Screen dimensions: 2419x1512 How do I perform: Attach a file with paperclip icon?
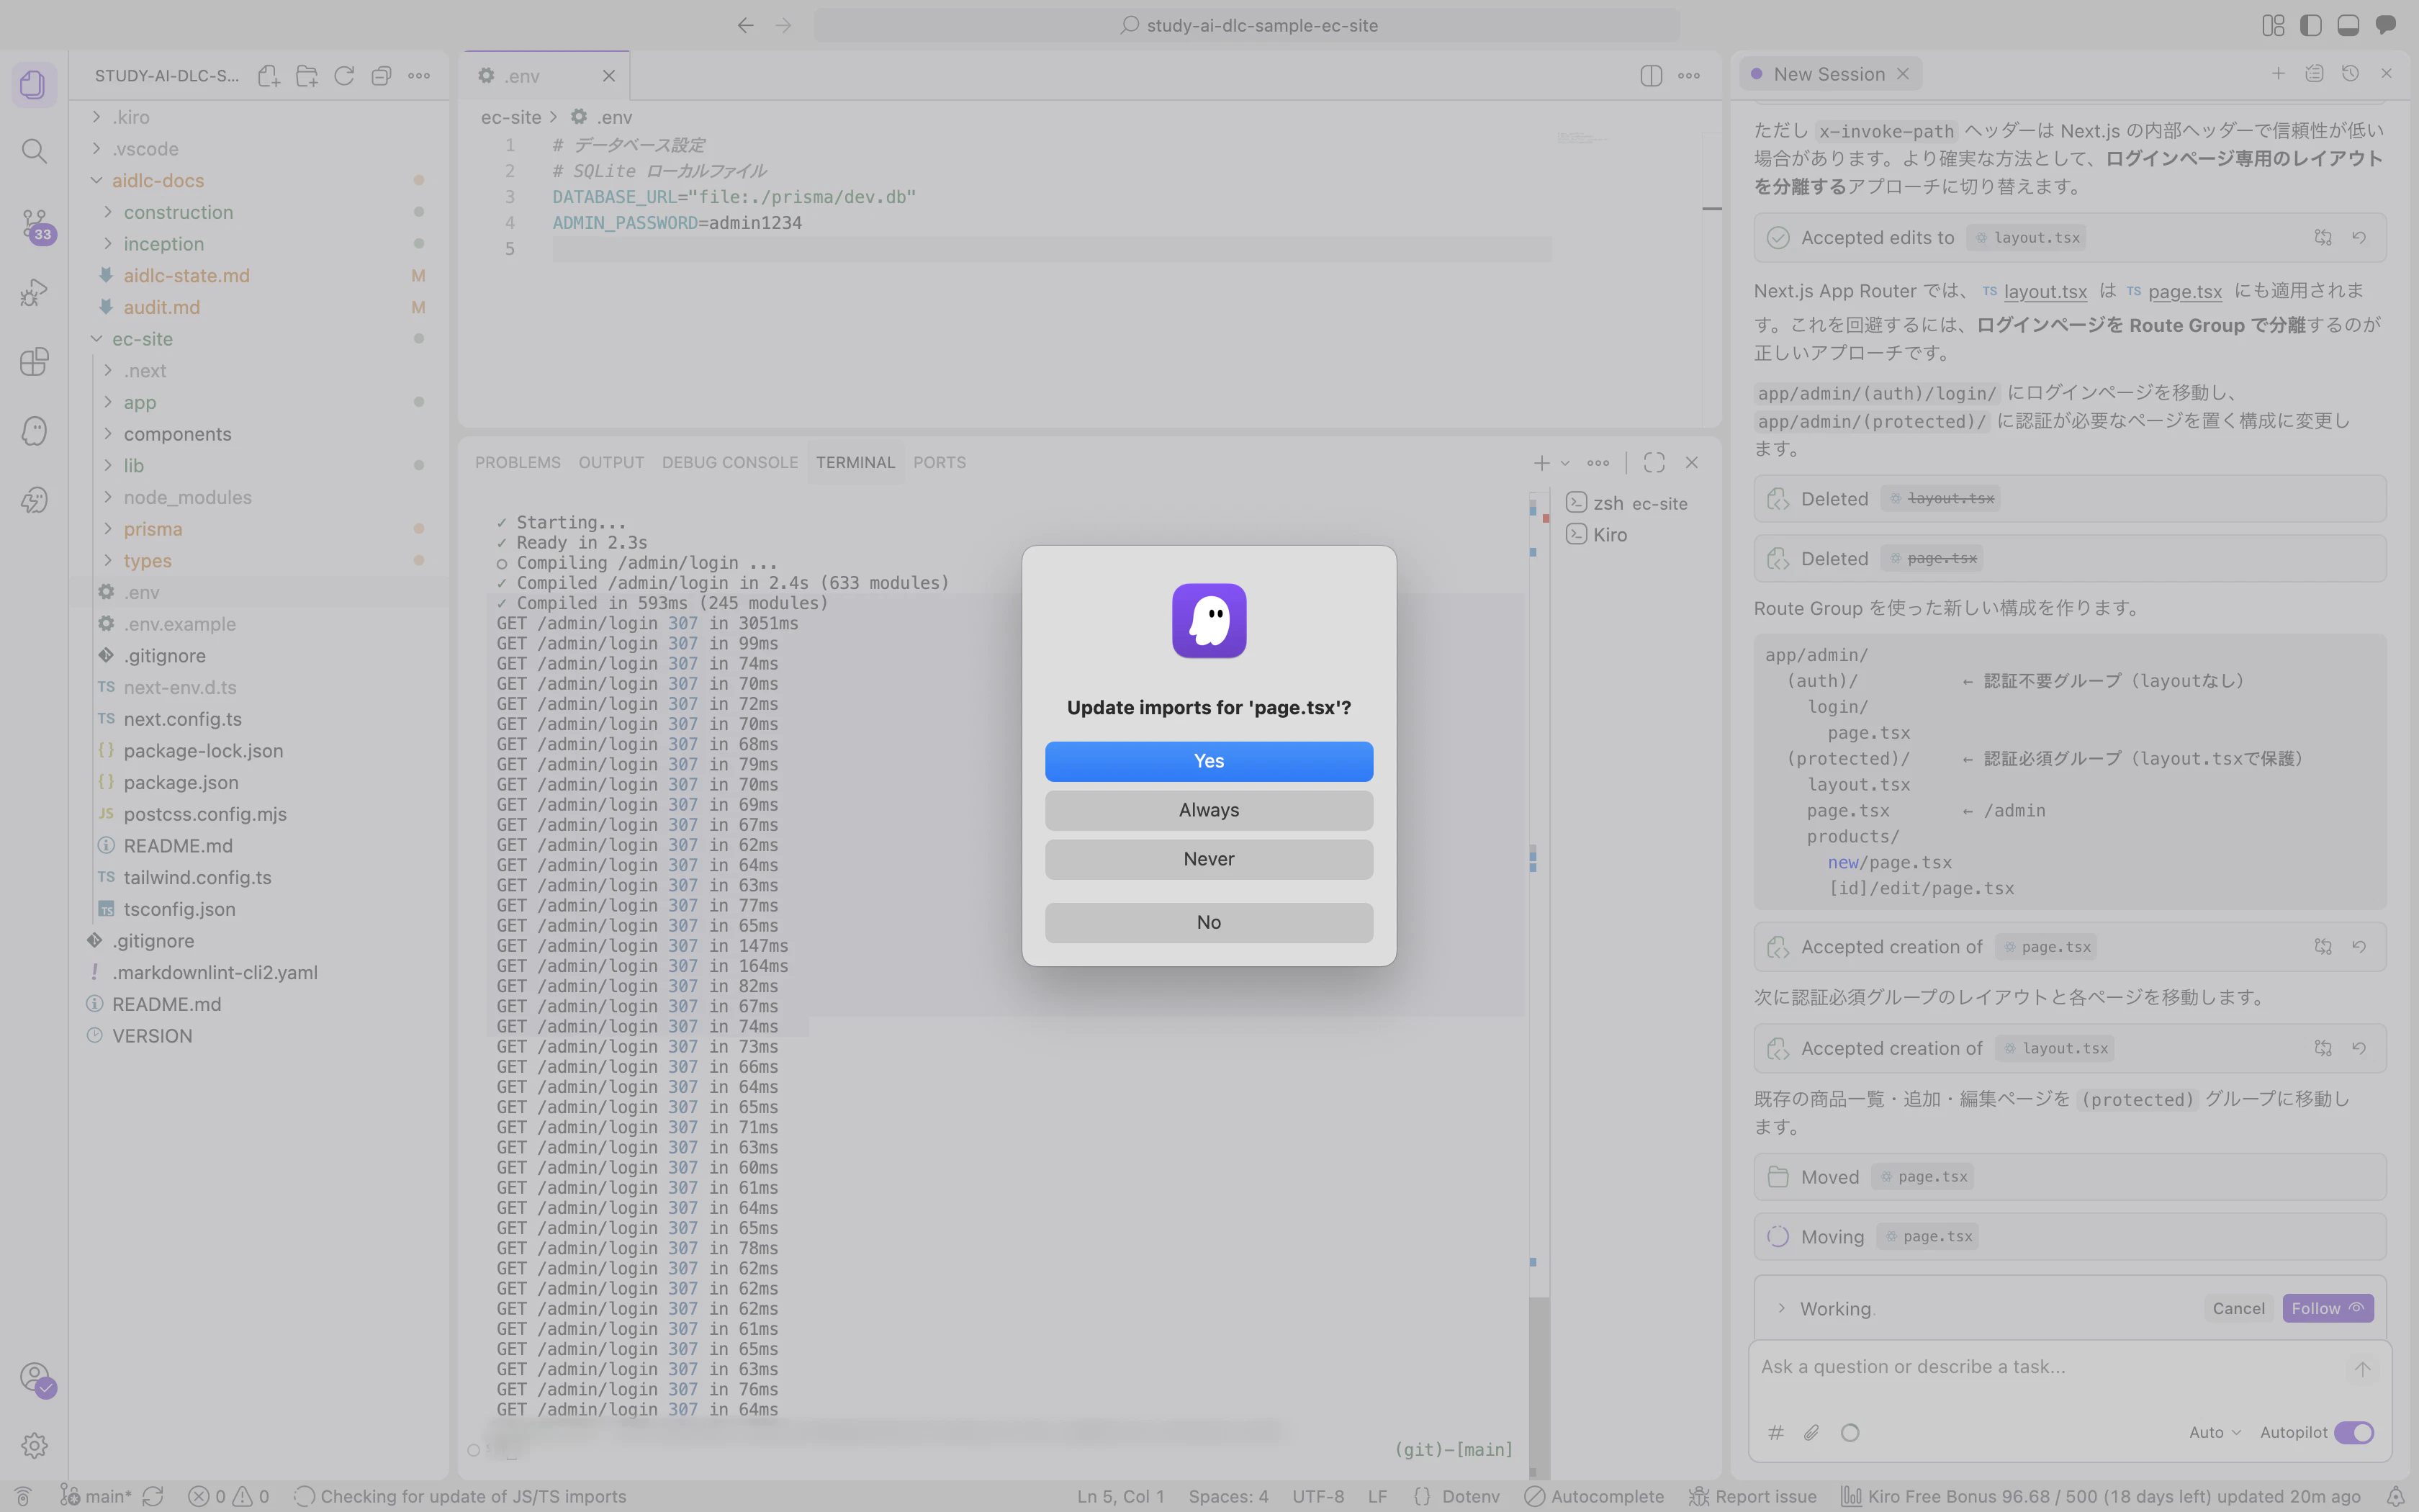pyautogui.click(x=1811, y=1432)
